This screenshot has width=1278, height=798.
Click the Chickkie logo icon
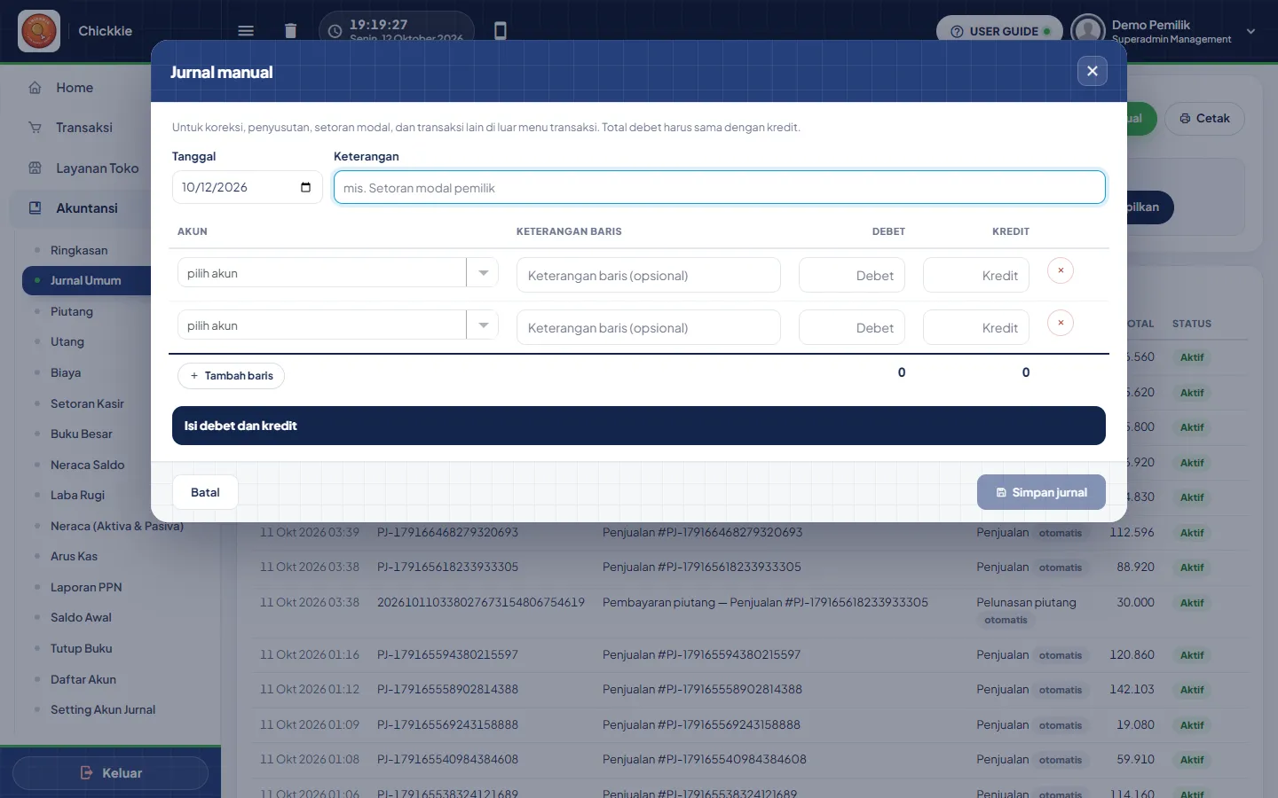pyautogui.click(x=39, y=31)
